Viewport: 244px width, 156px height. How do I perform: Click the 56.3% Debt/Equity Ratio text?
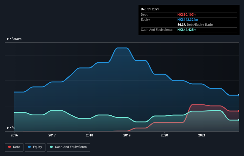(195, 25)
